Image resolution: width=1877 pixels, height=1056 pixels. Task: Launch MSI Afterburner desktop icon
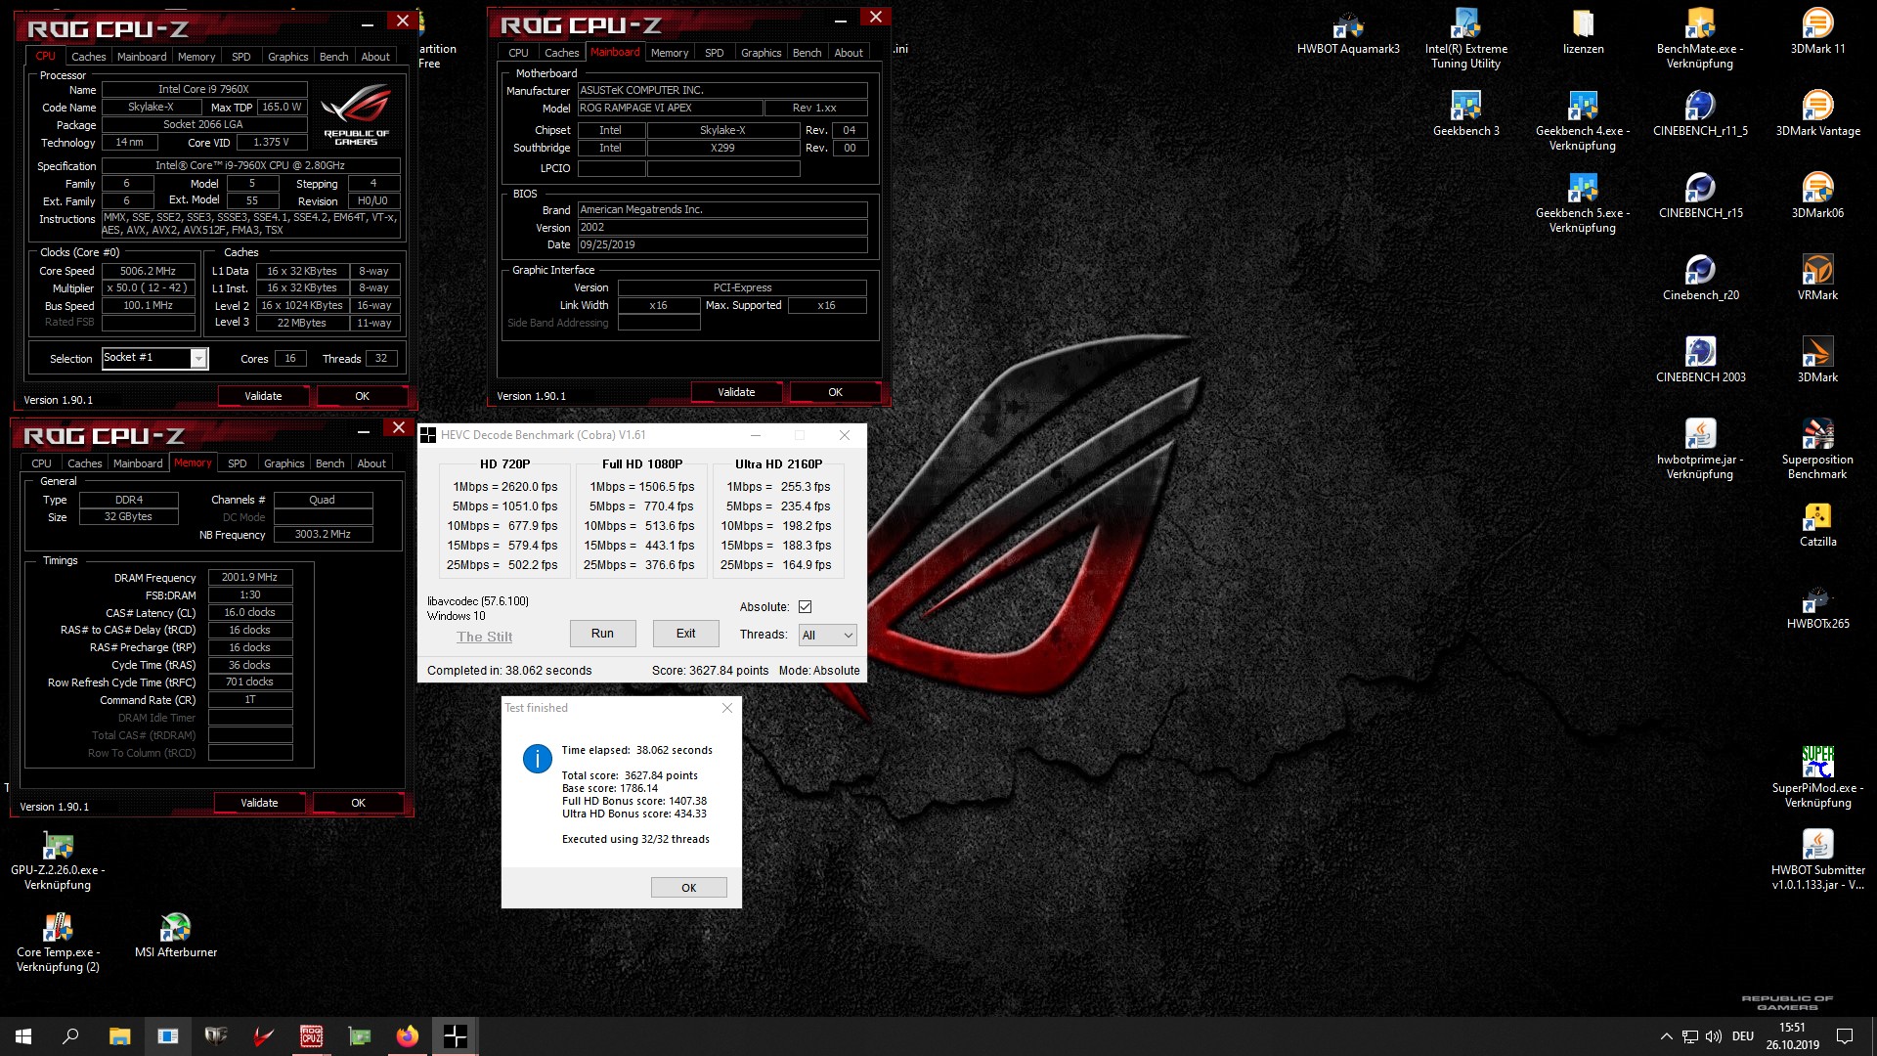point(175,936)
